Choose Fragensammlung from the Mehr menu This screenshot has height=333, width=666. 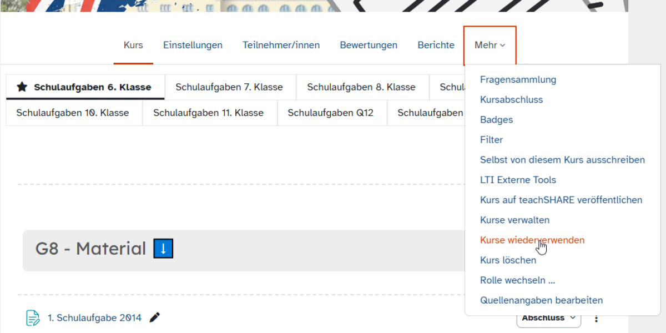(x=518, y=80)
